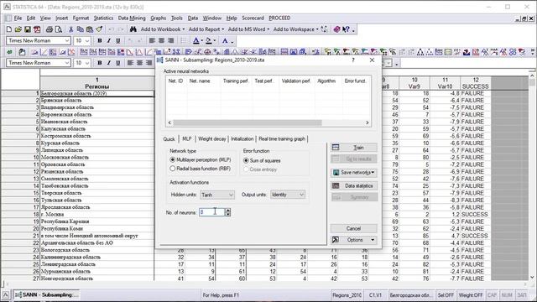This screenshot has height=302, width=537.
Task: Click the Paste clipboard icon
Action: click(x=90, y=29)
